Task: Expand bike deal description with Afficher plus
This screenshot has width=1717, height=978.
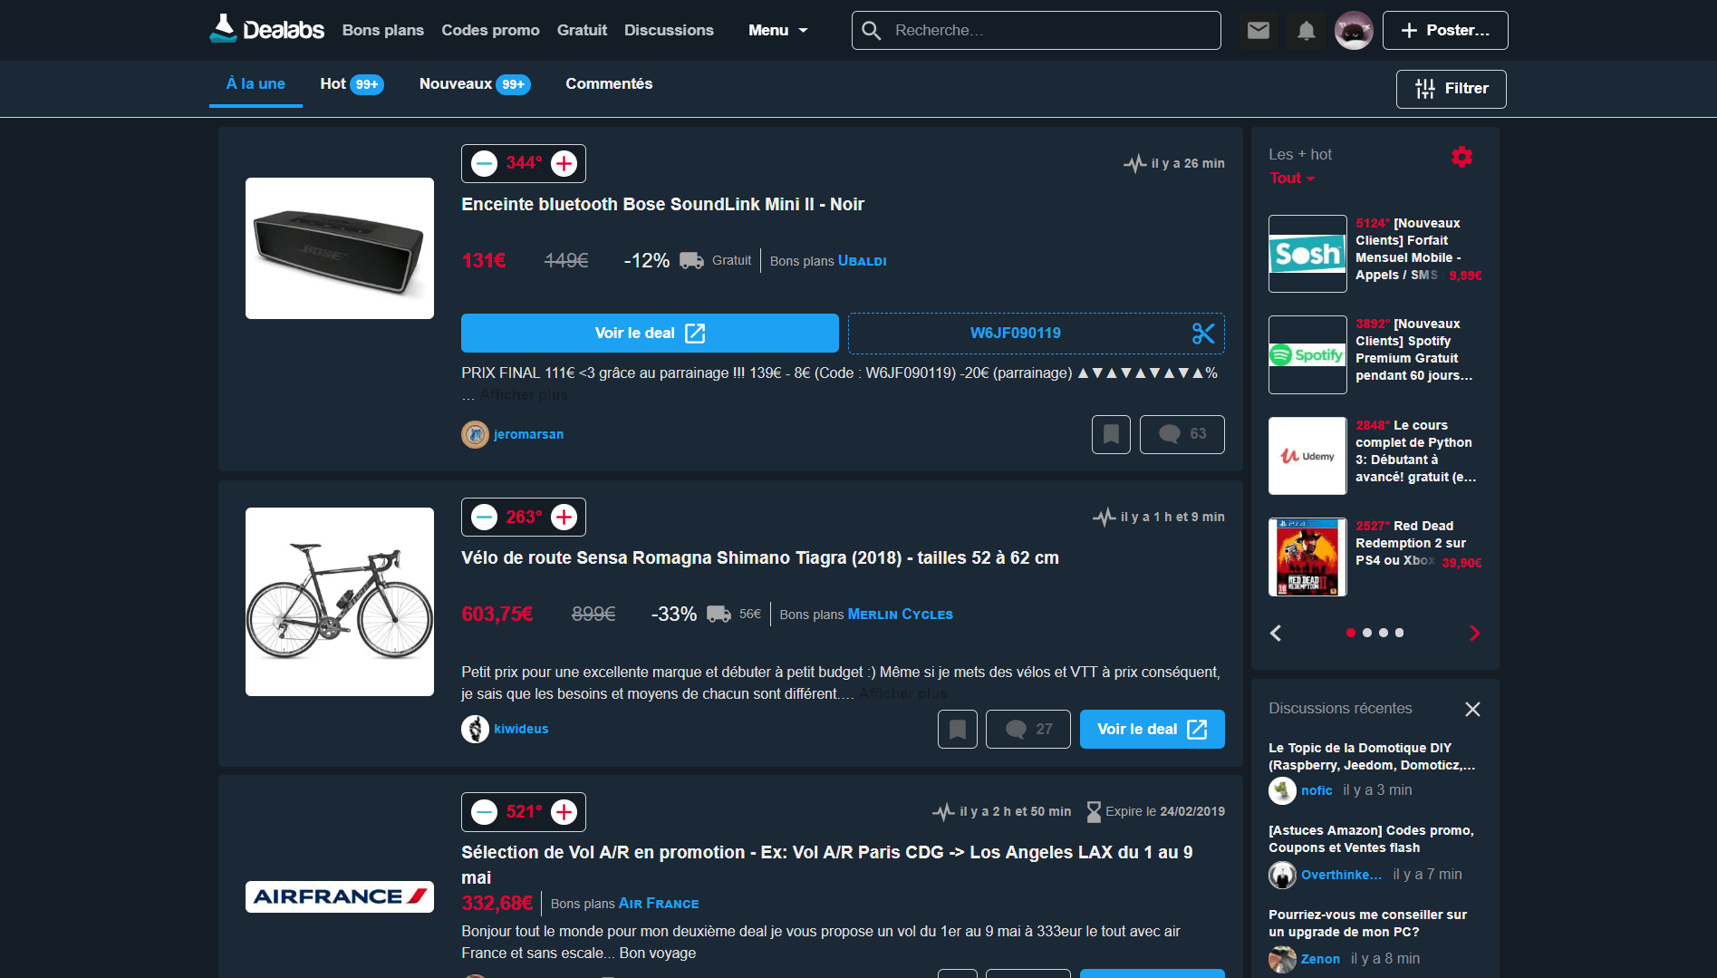Action: pyautogui.click(x=903, y=694)
